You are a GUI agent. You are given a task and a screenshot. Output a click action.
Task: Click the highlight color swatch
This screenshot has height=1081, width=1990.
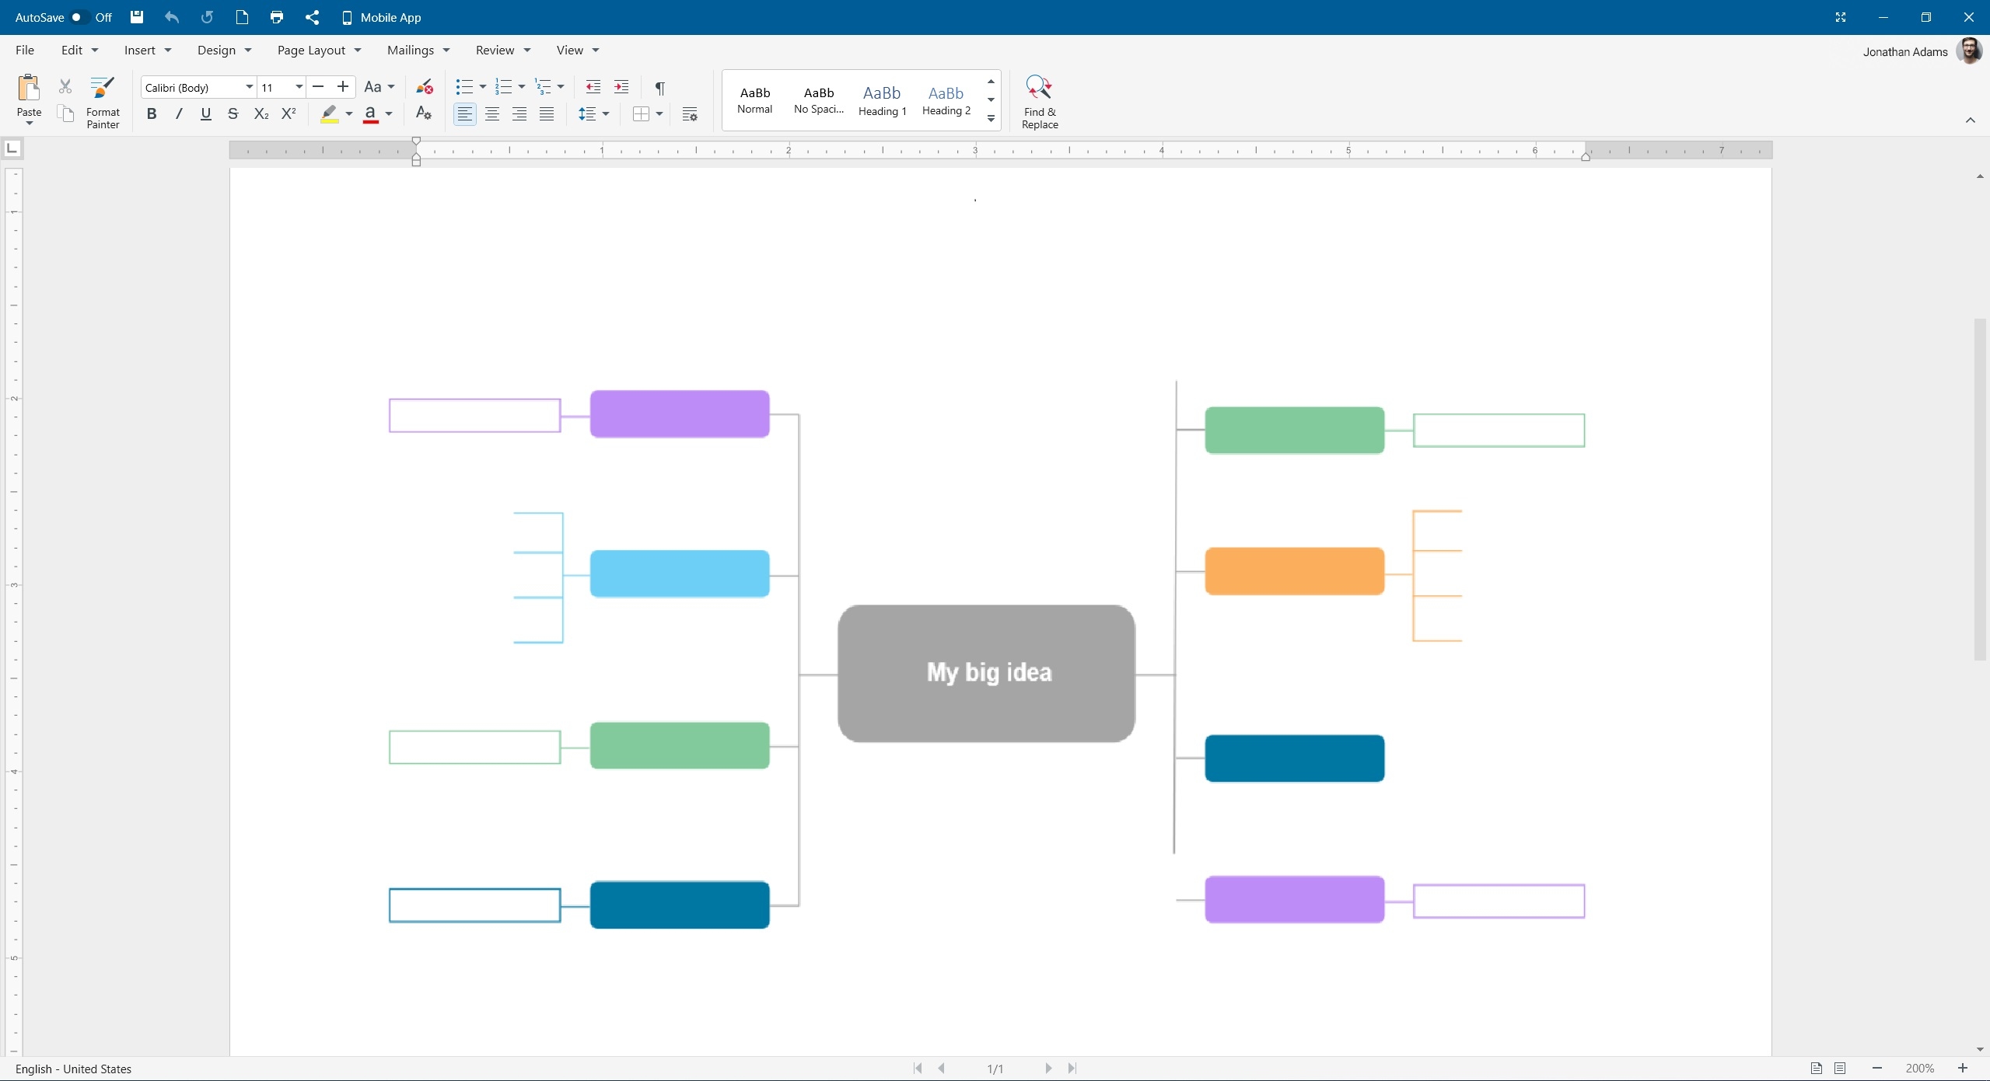coord(329,113)
